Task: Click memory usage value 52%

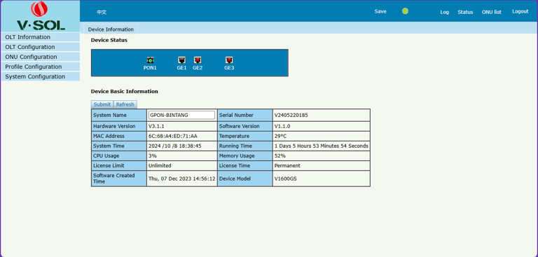Action: [280, 155]
